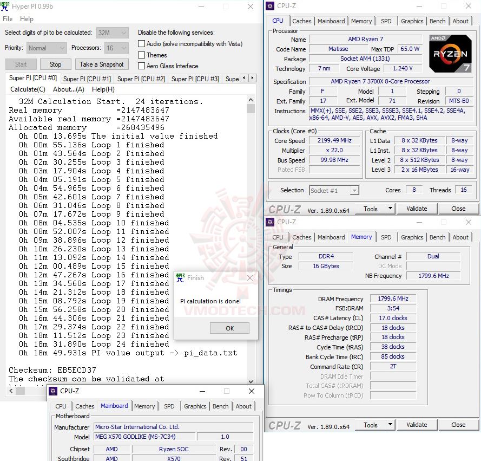The height and width of the screenshot is (461, 481).
Task: Select Super PI [CPU #0] tab
Action: 33,78
